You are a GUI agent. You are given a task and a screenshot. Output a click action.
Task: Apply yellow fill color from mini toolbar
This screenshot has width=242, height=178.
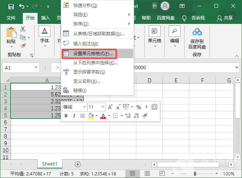point(91,115)
